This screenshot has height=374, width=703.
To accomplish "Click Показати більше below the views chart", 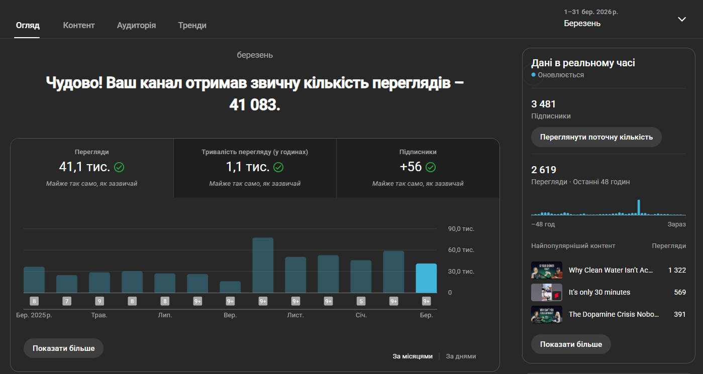I will (x=63, y=348).
